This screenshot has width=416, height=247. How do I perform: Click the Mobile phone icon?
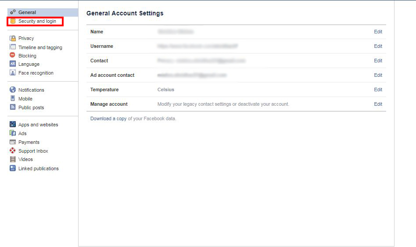[x=13, y=99]
